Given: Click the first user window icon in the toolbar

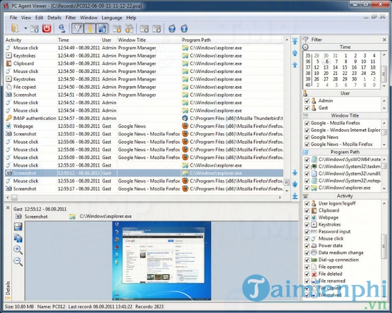Looking at the screenshot, I should coord(117,29).
